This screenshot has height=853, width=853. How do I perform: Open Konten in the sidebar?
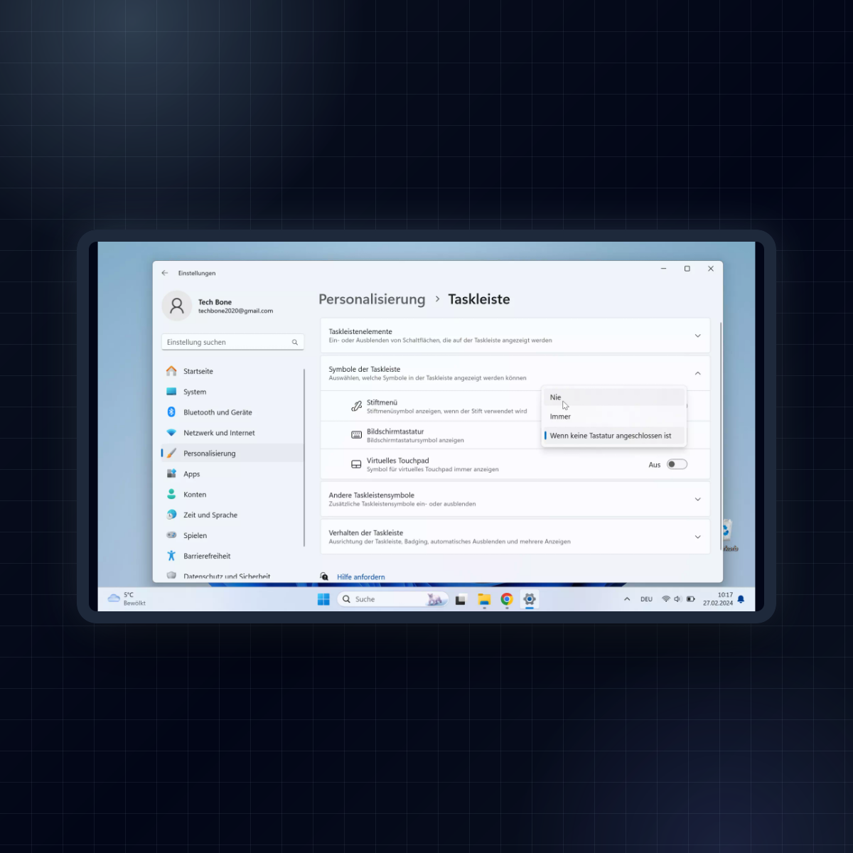(x=232, y=495)
